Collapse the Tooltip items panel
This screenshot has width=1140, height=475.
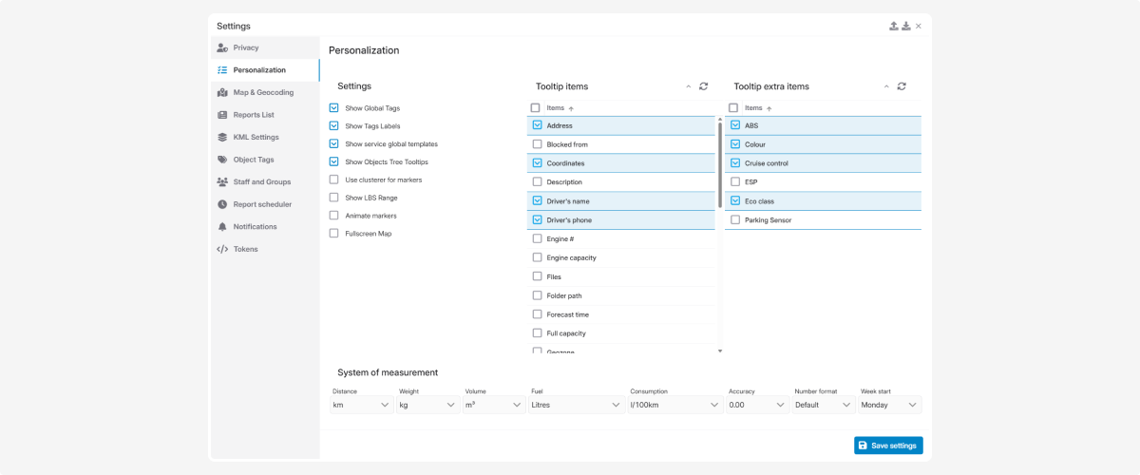coord(688,86)
